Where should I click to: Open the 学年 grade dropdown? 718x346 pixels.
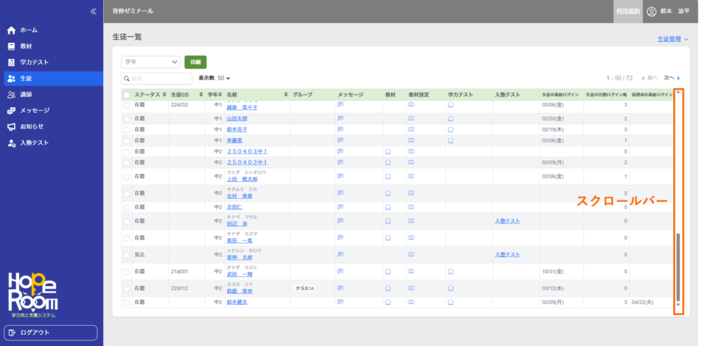pos(151,62)
